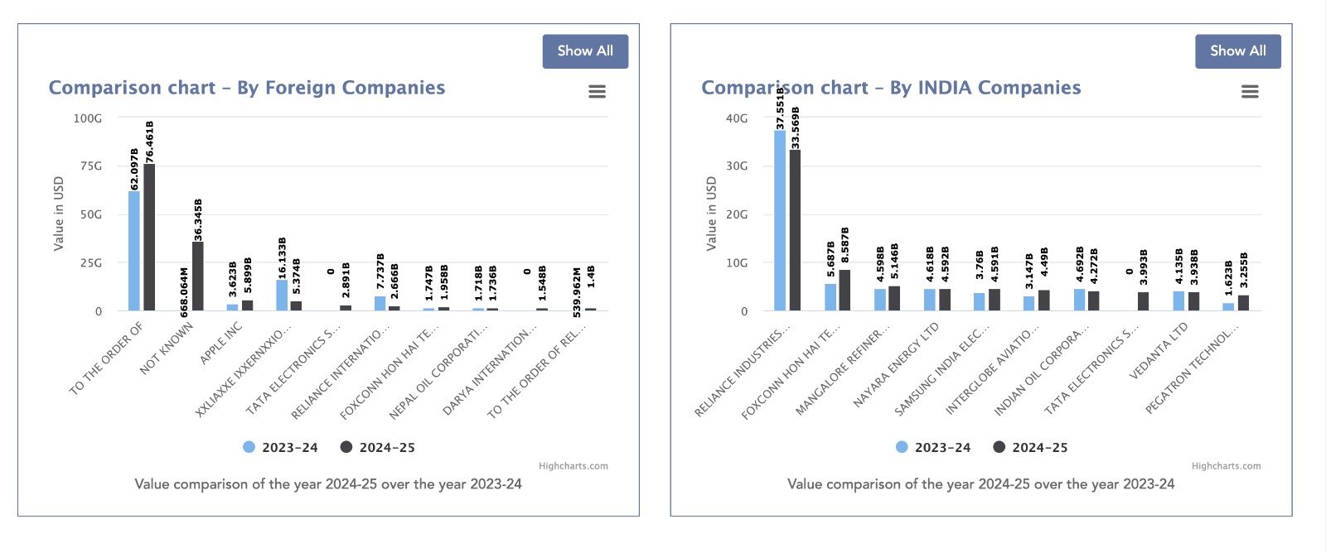Click Foxconn Hon Hai 8.587B dark bar
Viewport: 1326px width, 553px height.
844,291
